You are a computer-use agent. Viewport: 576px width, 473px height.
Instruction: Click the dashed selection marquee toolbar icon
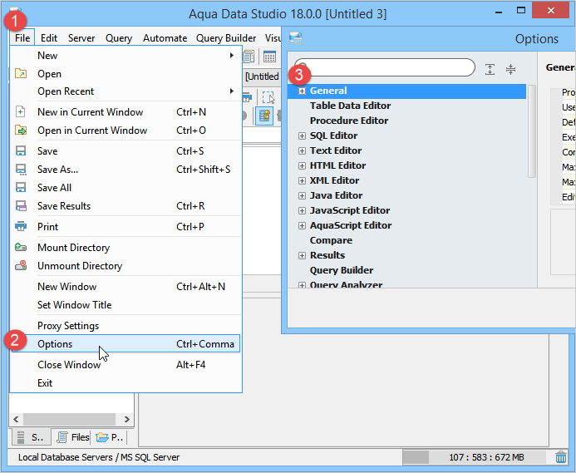268,97
